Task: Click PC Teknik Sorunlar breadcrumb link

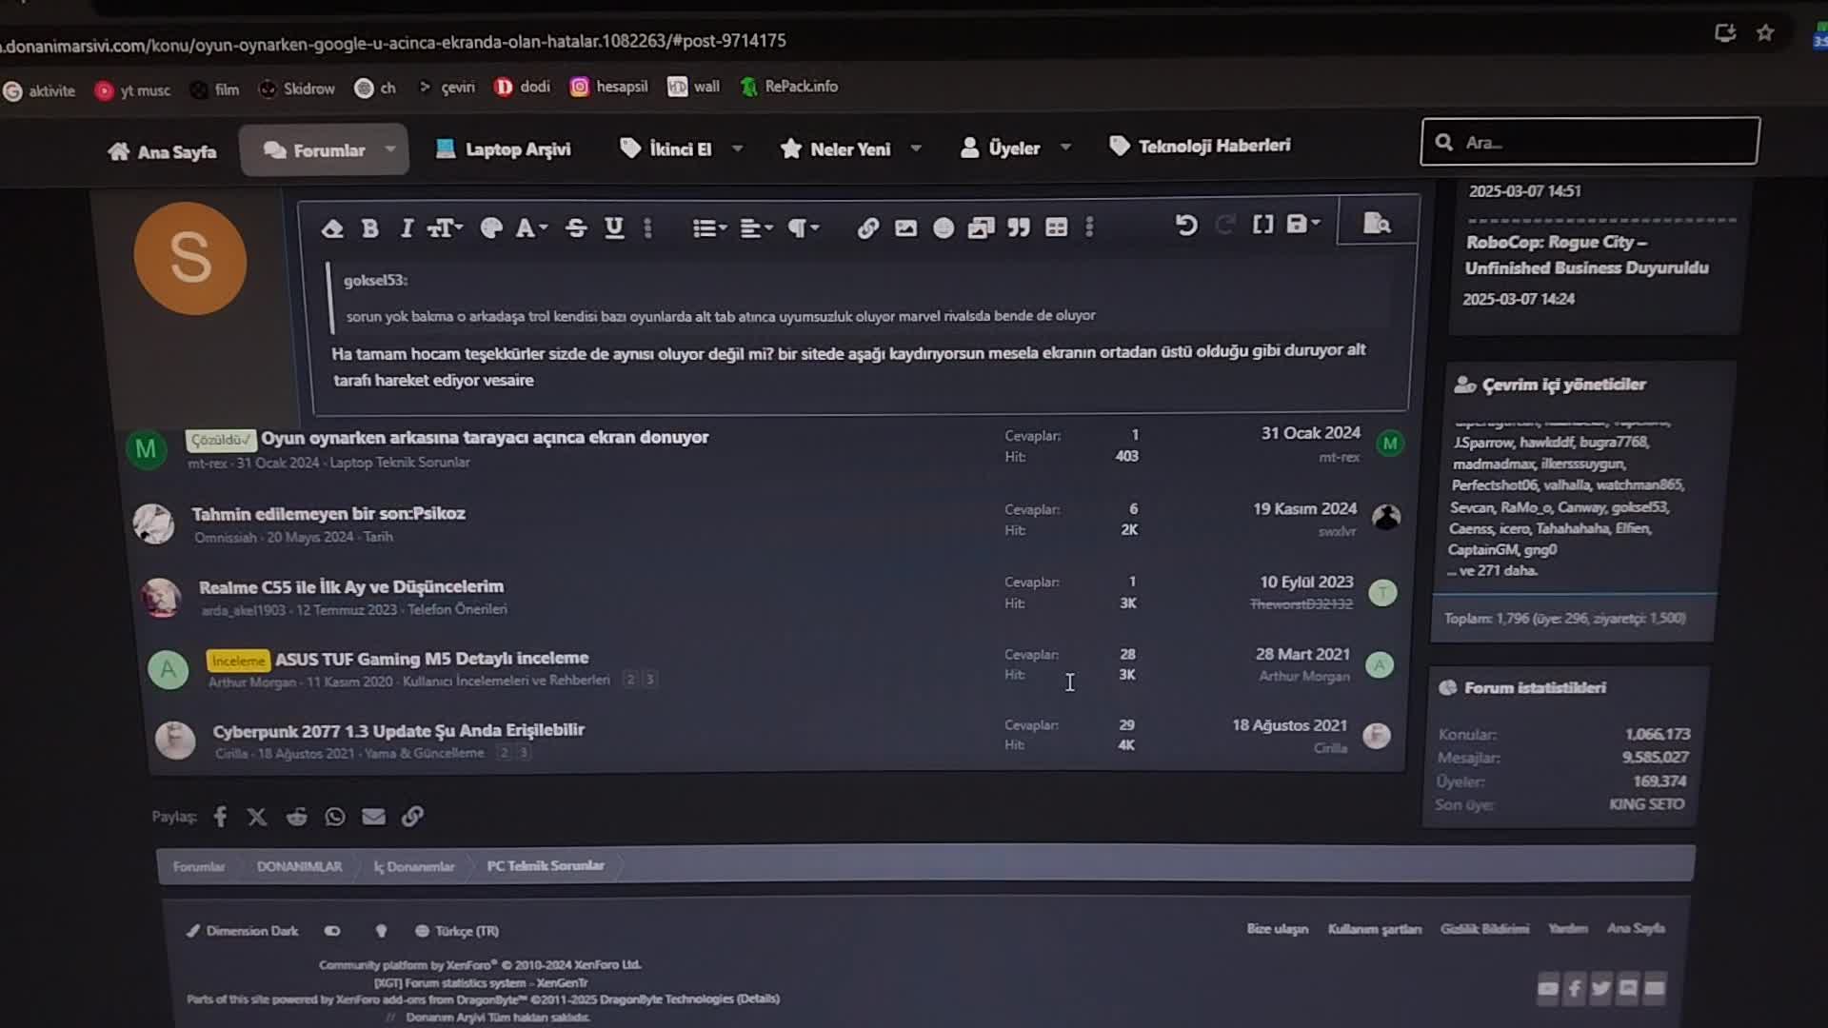Action: [x=546, y=865]
